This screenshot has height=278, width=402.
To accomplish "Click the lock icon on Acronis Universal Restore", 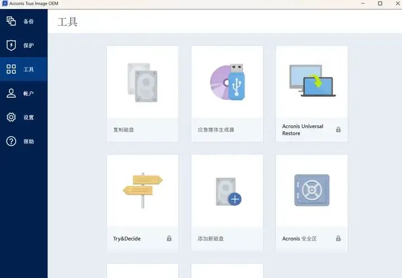I will coord(338,130).
